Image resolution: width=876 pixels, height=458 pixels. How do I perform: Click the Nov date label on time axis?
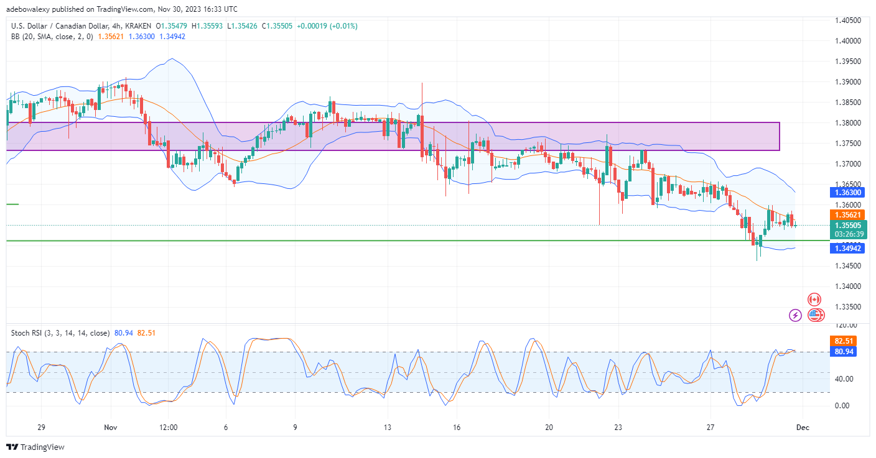tap(111, 428)
